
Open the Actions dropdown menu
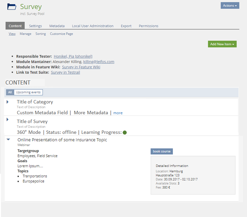click(x=230, y=5)
